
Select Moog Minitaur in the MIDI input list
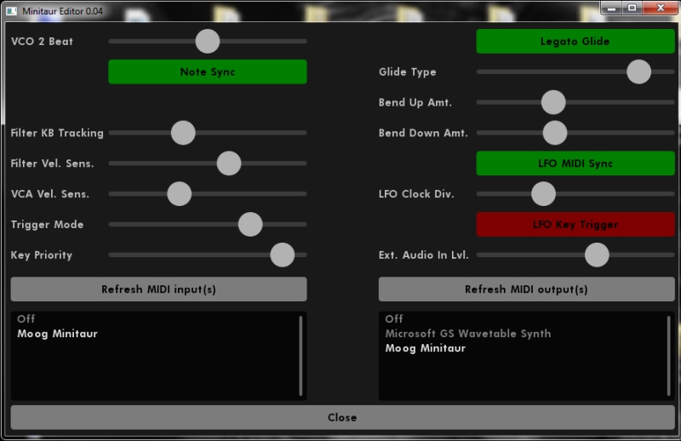point(57,334)
